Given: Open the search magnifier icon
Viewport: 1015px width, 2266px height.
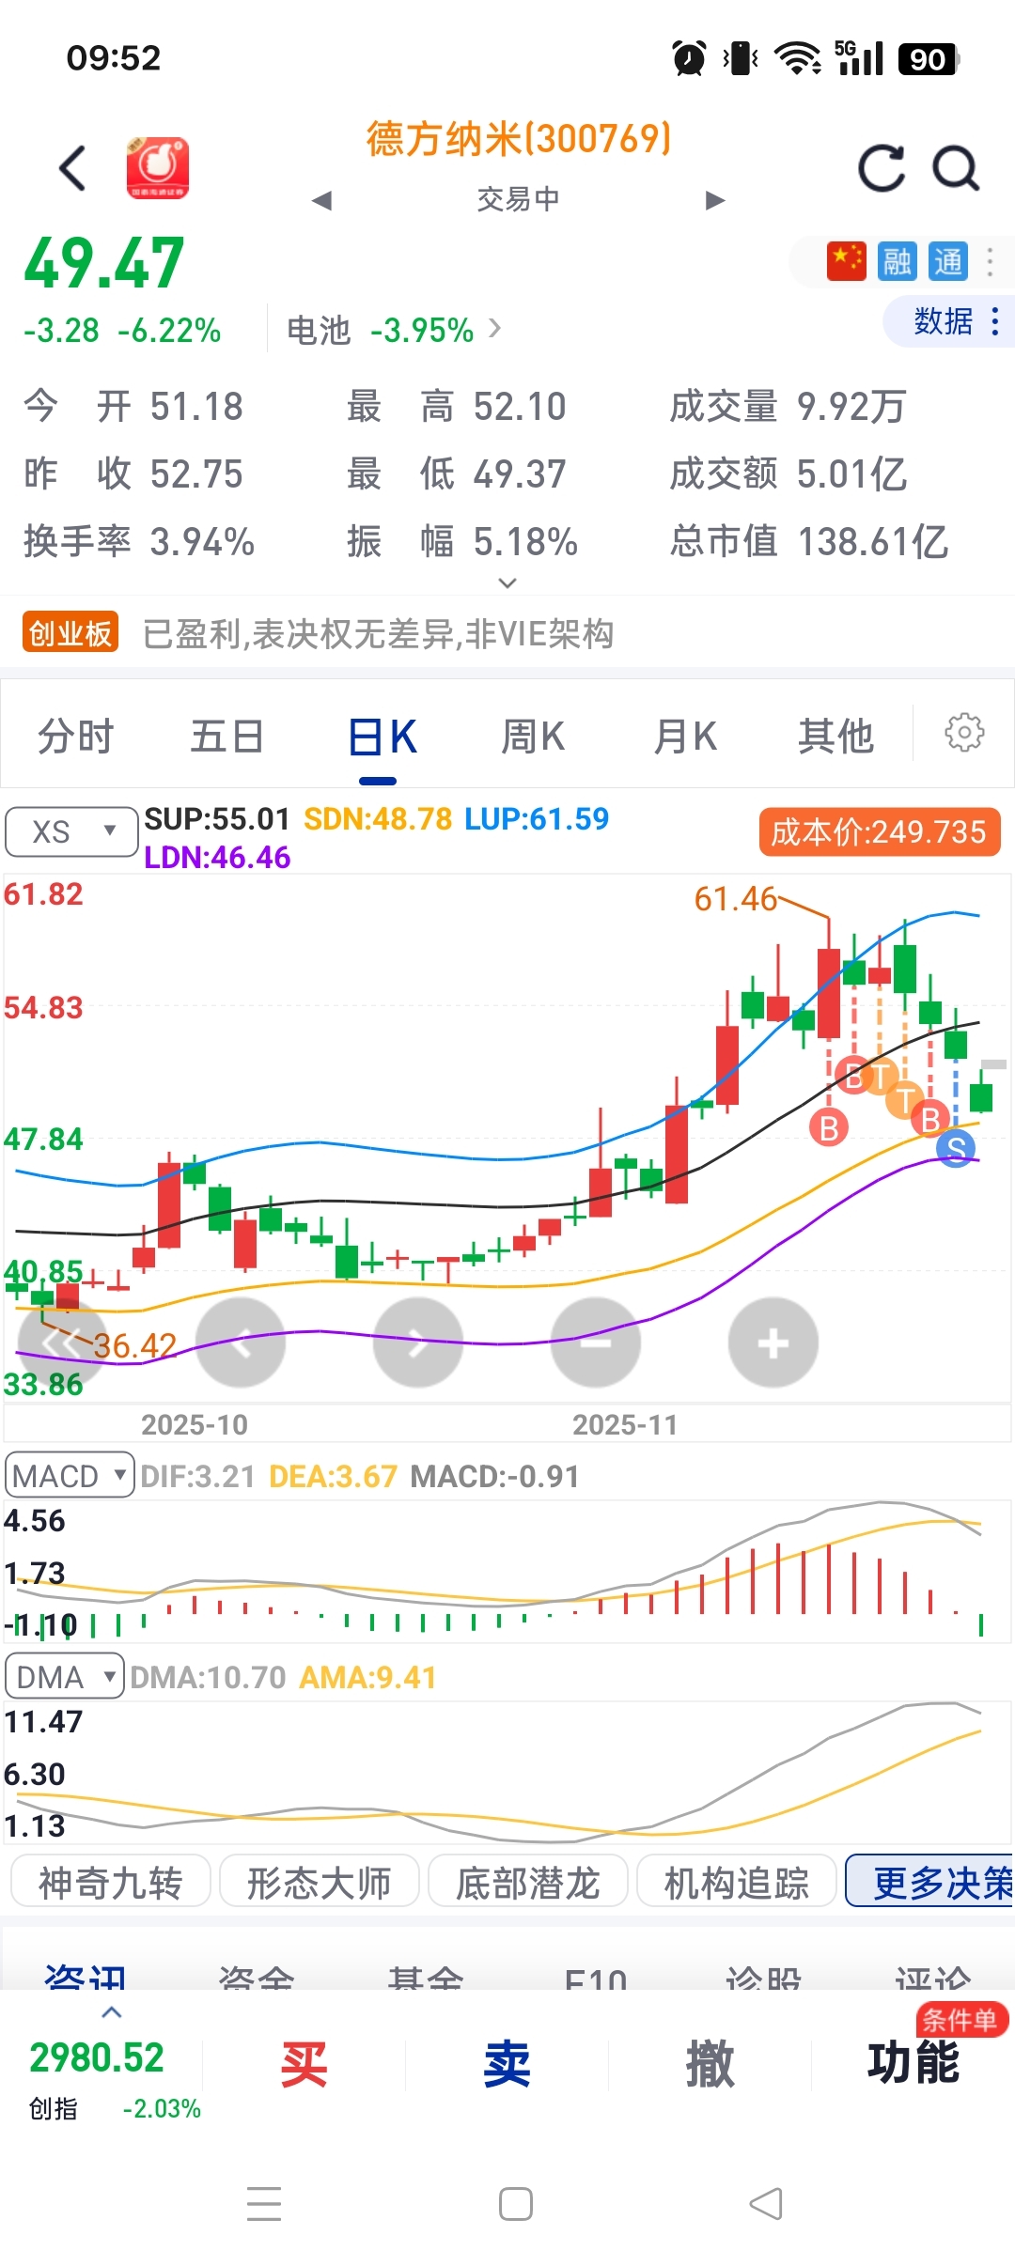Looking at the screenshot, I should (956, 168).
